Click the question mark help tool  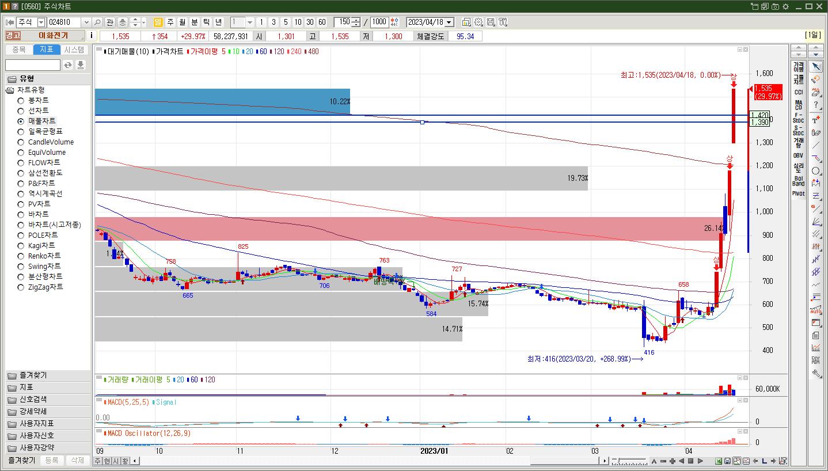click(816, 105)
